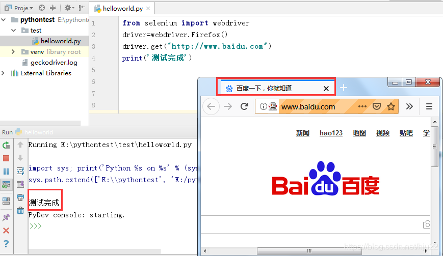Open Project panel settings gear

(x=69, y=8)
